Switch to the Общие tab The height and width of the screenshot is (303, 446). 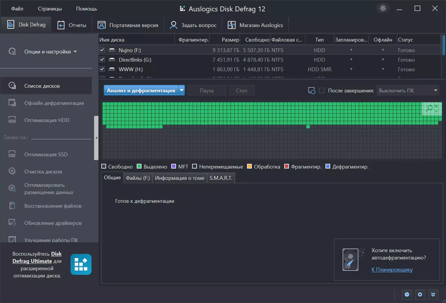click(x=112, y=177)
